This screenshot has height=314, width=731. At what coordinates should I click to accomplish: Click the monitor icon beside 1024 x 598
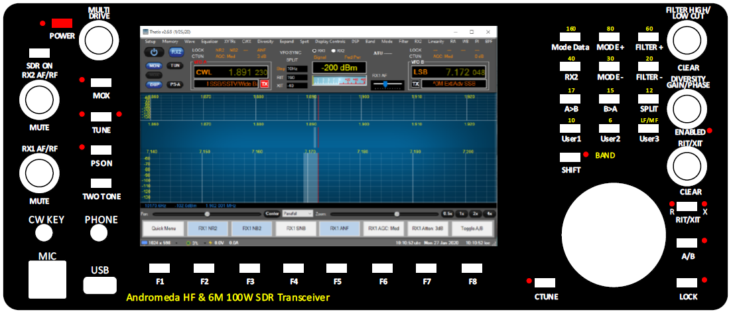point(144,243)
